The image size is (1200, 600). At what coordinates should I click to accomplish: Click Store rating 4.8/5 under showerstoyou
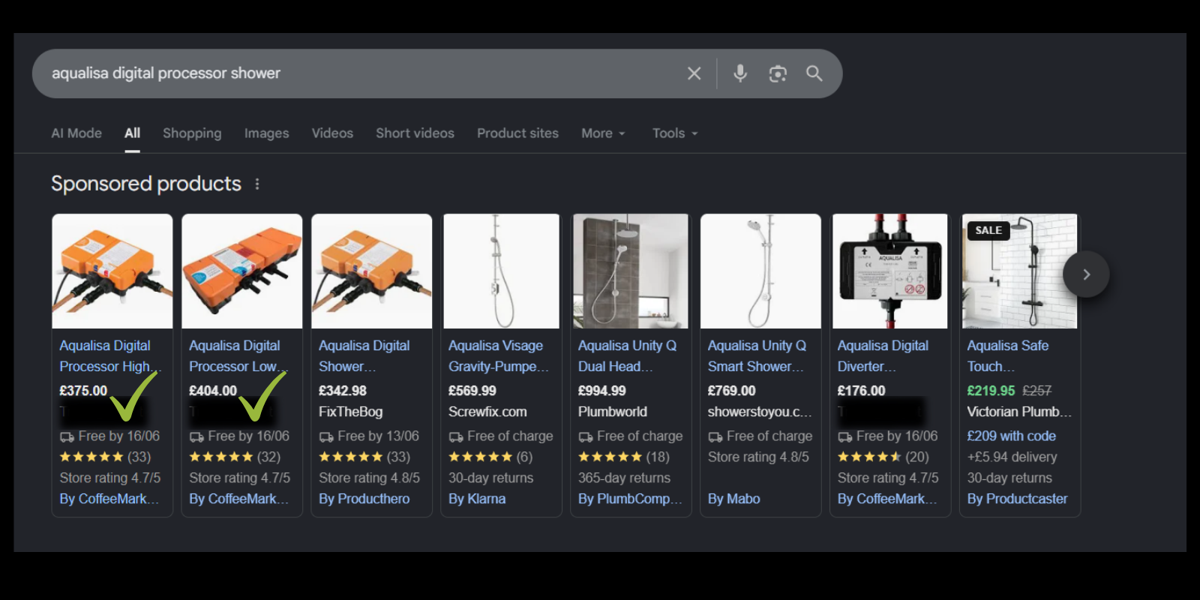click(758, 457)
